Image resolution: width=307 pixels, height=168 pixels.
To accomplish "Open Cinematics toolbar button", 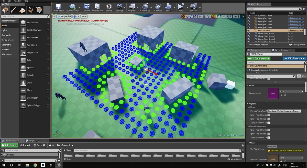I will [x=145, y=7].
